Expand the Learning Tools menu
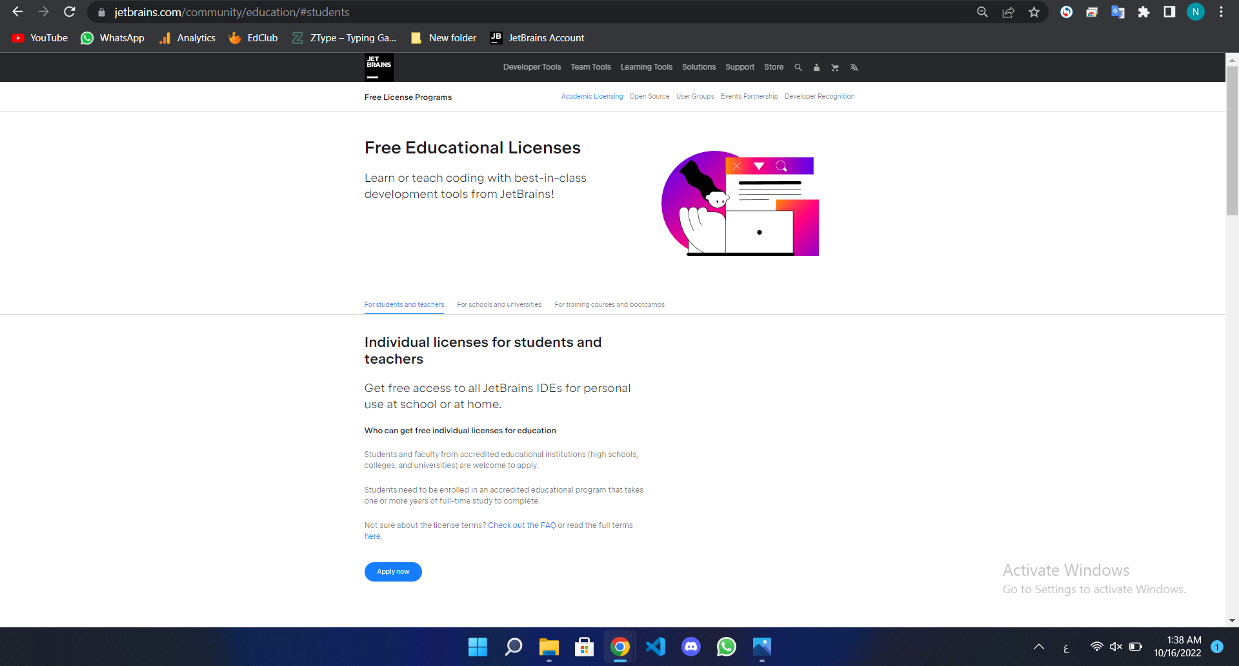The width and height of the screenshot is (1239, 666). (x=646, y=67)
